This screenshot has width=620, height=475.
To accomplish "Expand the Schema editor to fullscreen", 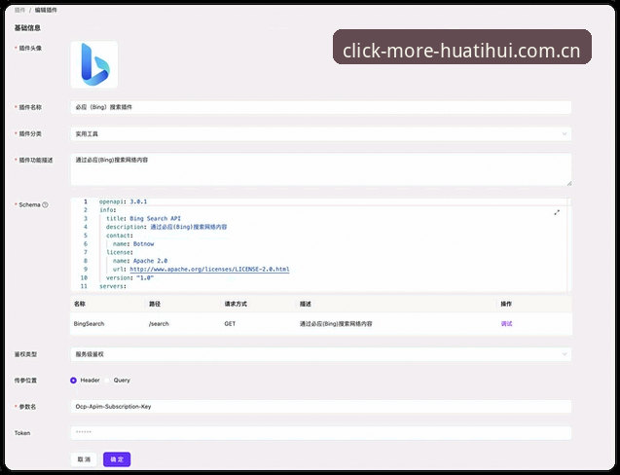I will point(557,212).
